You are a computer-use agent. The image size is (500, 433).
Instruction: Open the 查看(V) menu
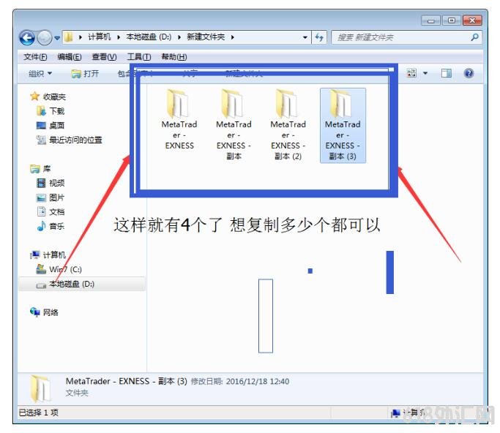104,57
